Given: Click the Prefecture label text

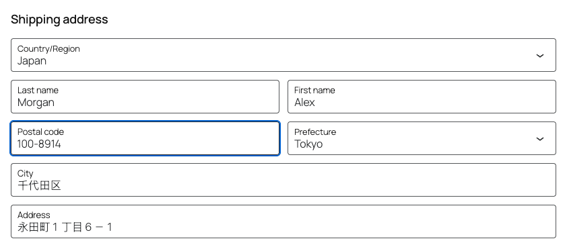Looking at the screenshot, I should click(x=315, y=132).
